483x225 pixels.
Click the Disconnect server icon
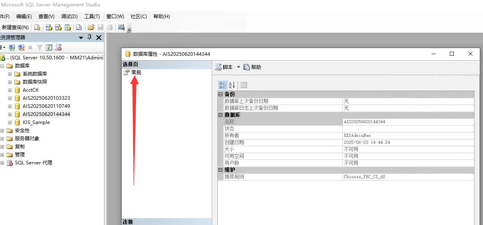coord(21,47)
